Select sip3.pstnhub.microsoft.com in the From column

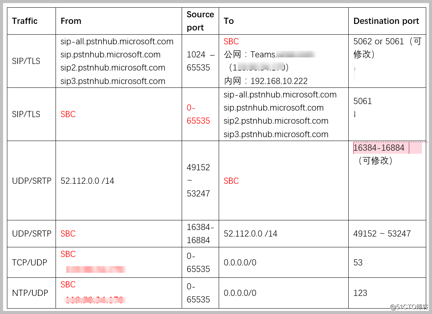point(113,81)
